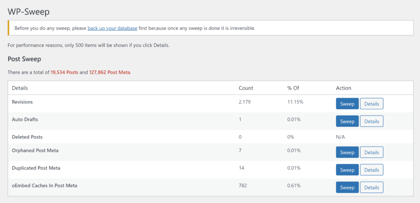Viewport: 420px width, 203px height.
Task: Open Details for Duplicated Post Meta
Action: tap(372, 170)
